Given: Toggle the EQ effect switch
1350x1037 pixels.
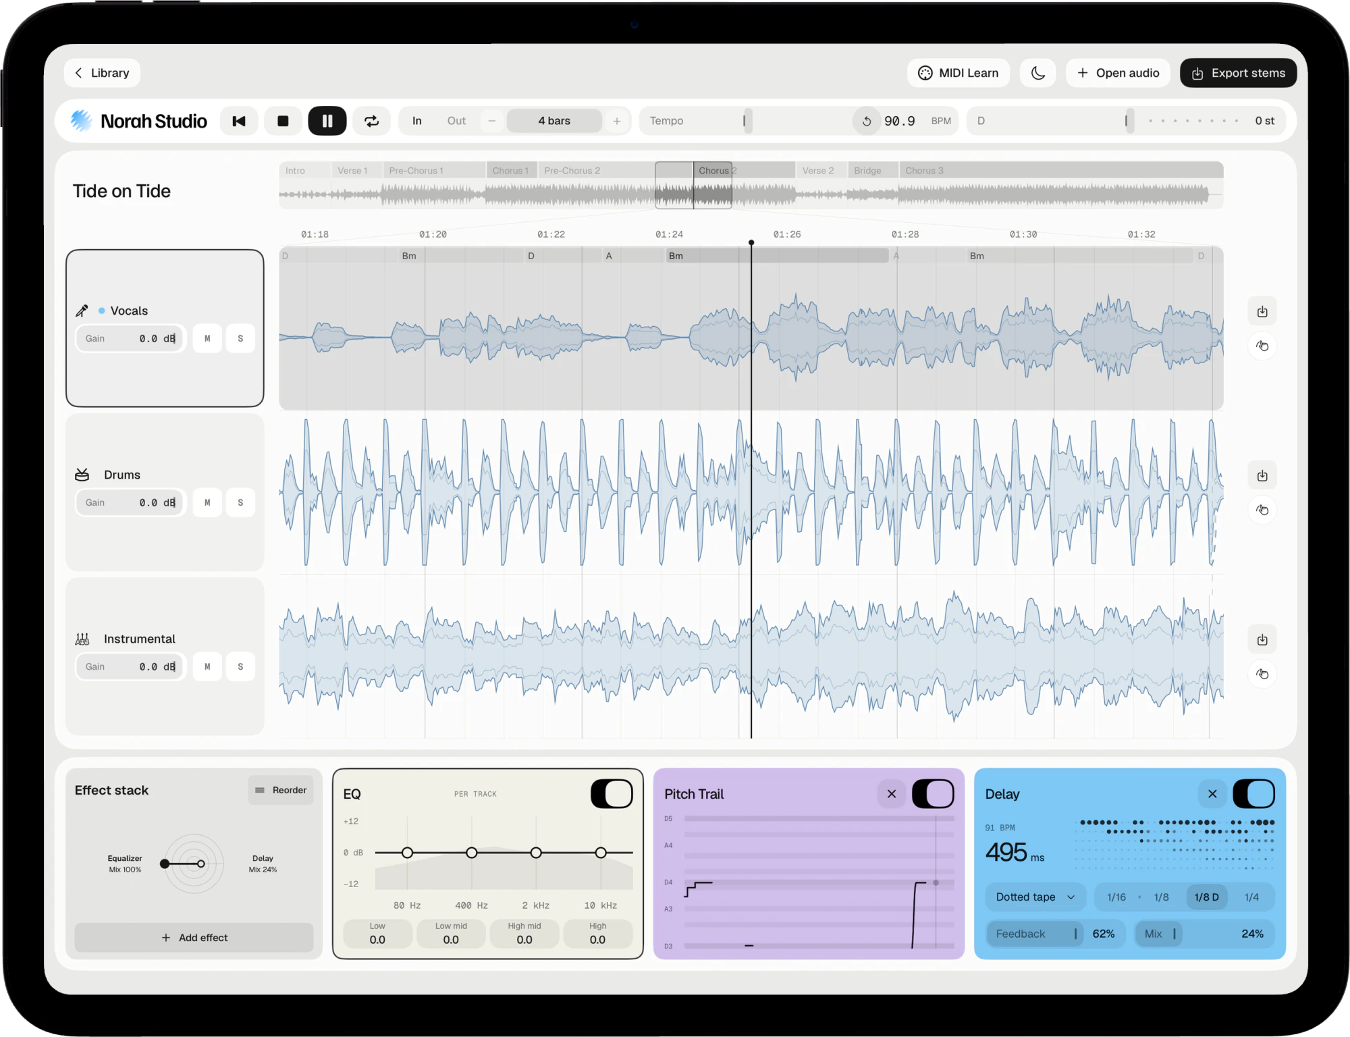Looking at the screenshot, I should [612, 793].
